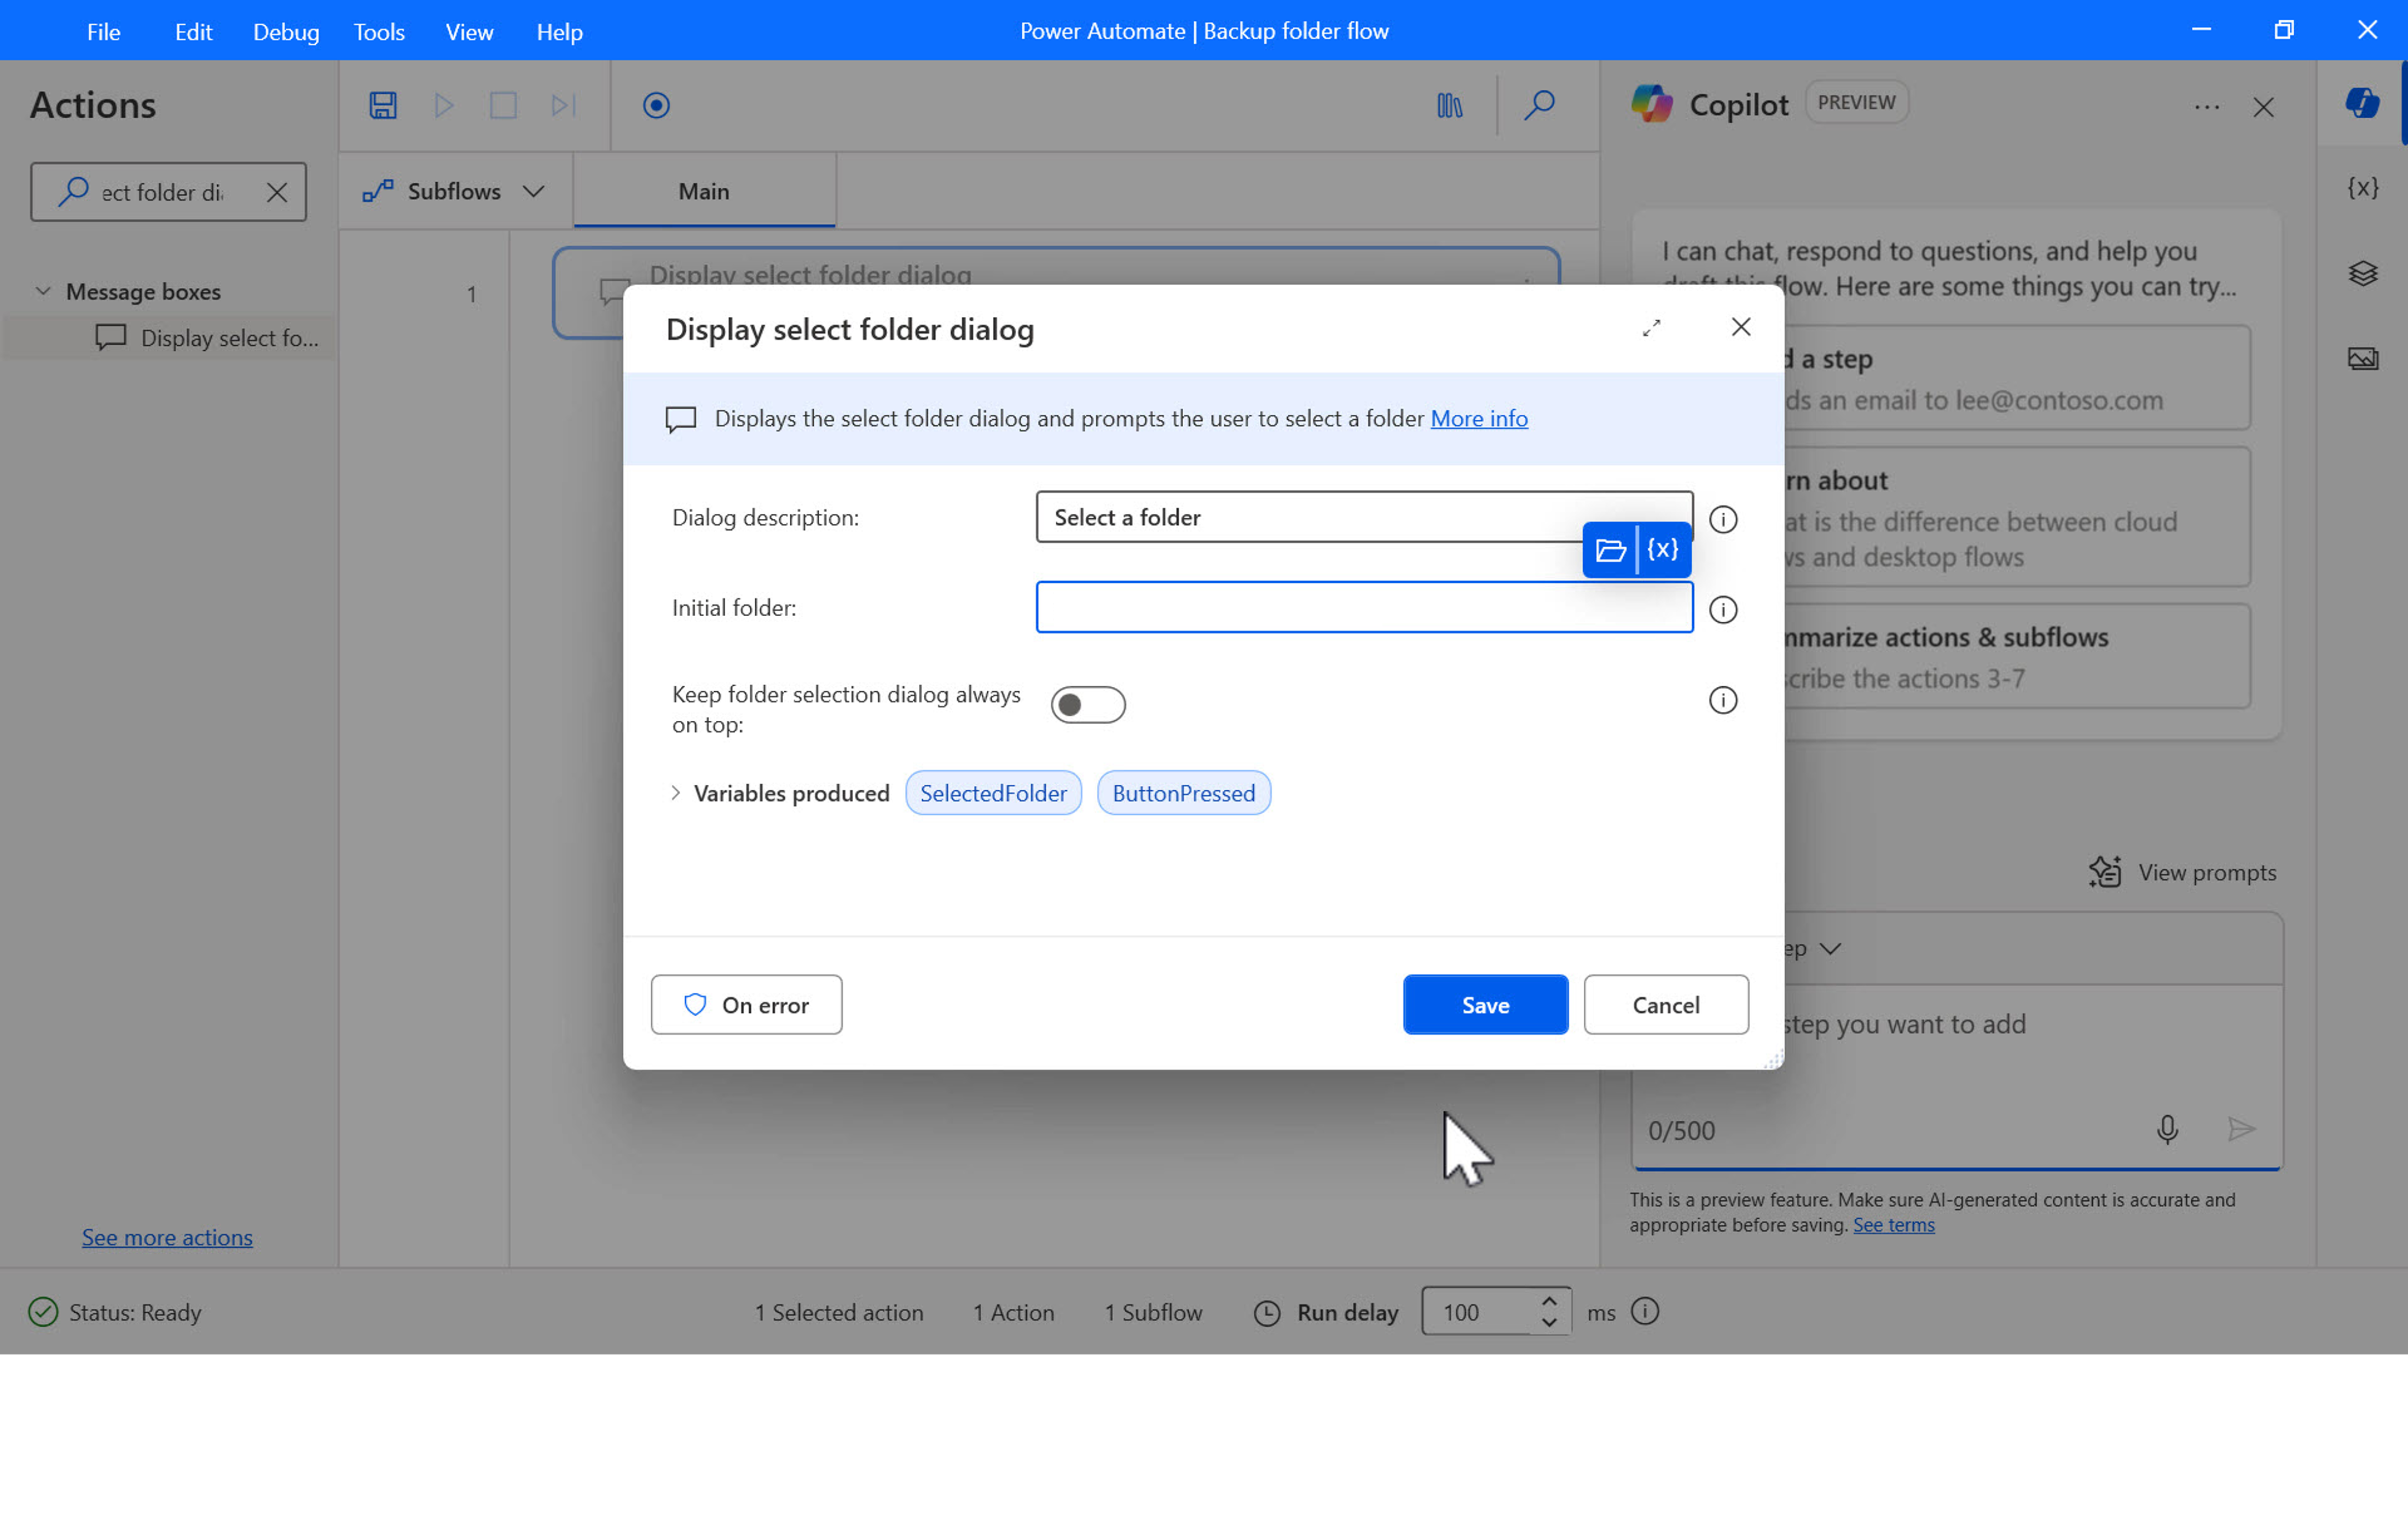Image resolution: width=2408 pixels, height=1523 pixels.
Task: Open the Subflows dropdown
Action: pyautogui.click(x=534, y=191)
